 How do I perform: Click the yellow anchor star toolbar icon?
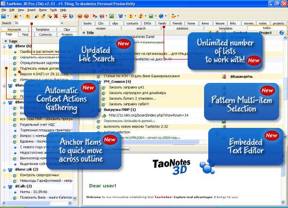pos(28,16)
